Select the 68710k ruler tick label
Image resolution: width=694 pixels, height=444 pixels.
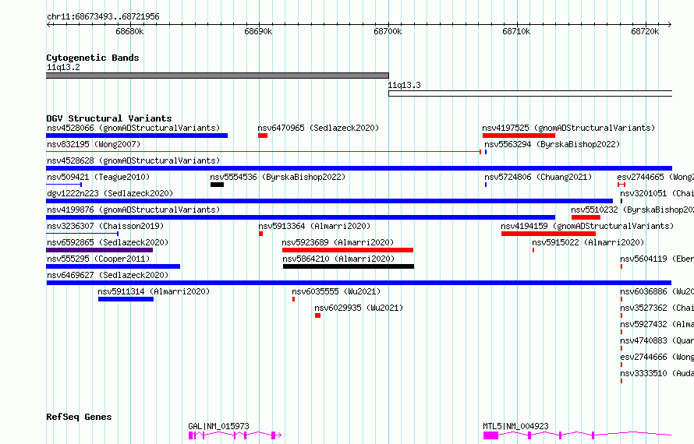pos(516,31)
